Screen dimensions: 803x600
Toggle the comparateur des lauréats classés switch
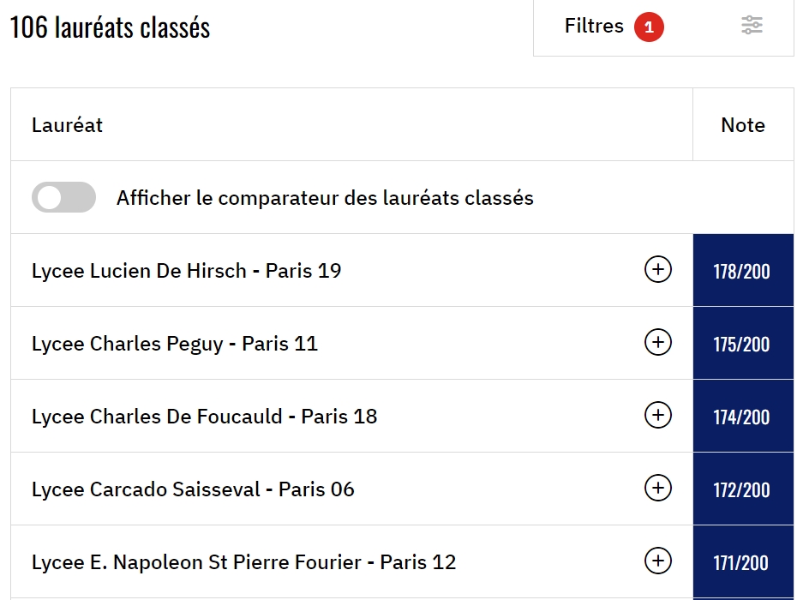pos(63,197)
